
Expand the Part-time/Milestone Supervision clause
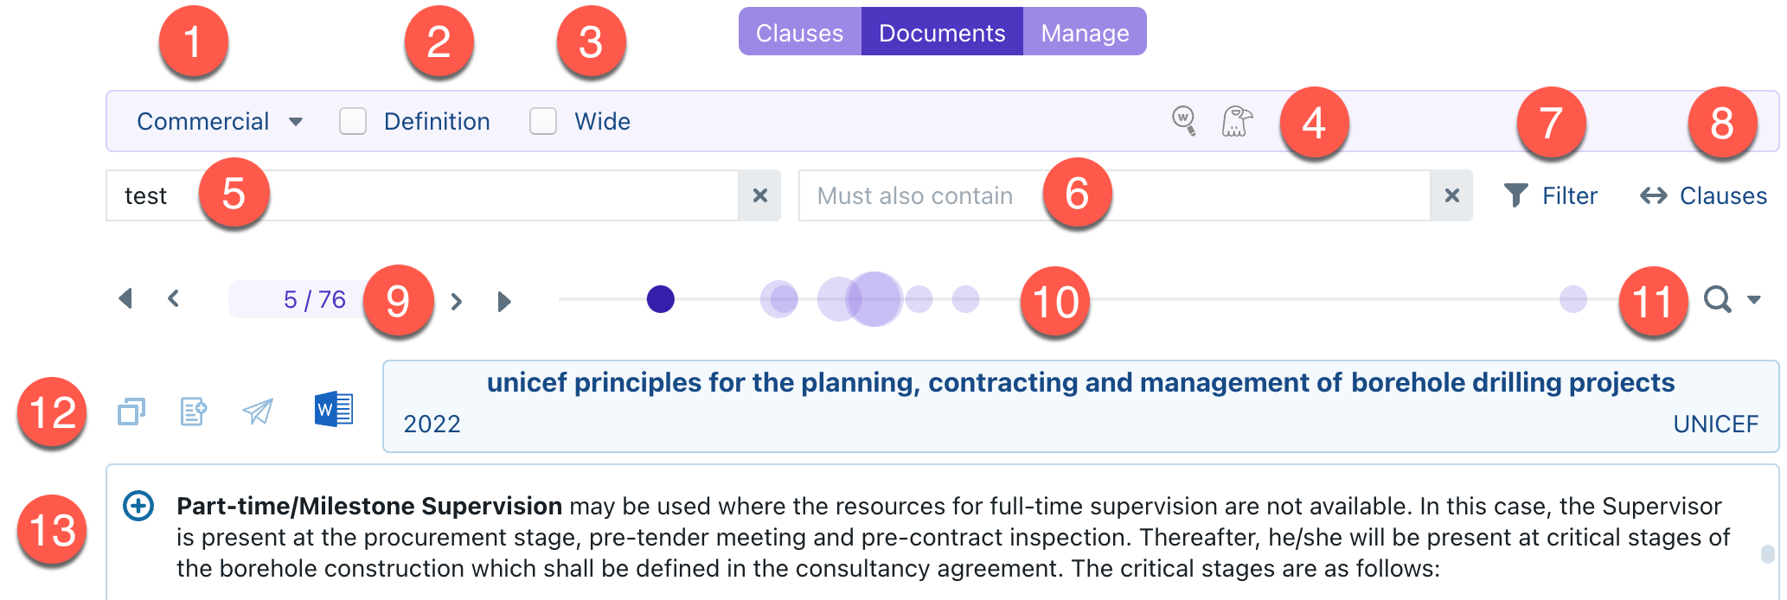(x=138, y=506)
